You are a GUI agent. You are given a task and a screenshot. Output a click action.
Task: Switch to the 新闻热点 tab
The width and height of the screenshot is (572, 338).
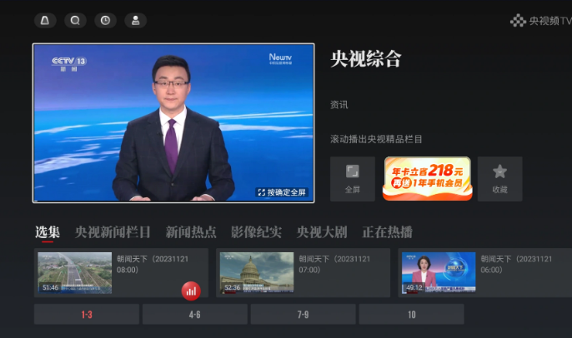click(x=191, y=232)
